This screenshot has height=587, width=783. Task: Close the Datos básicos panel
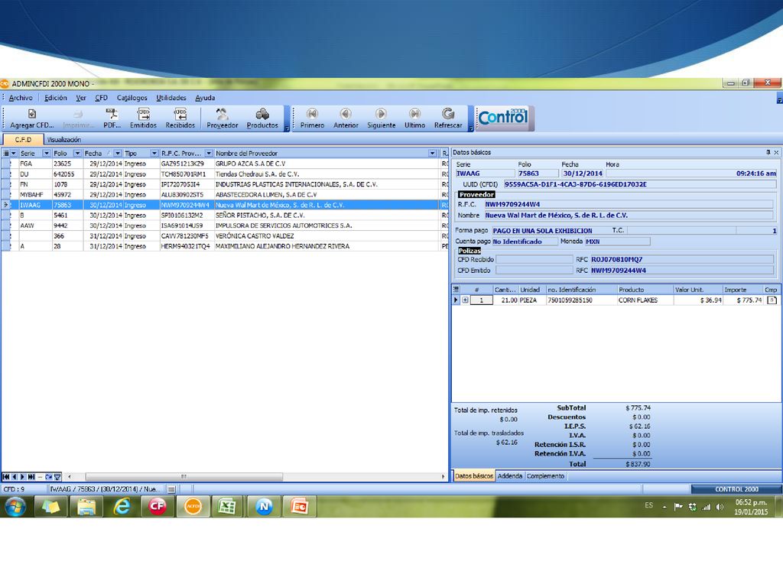tap(777, 152)
